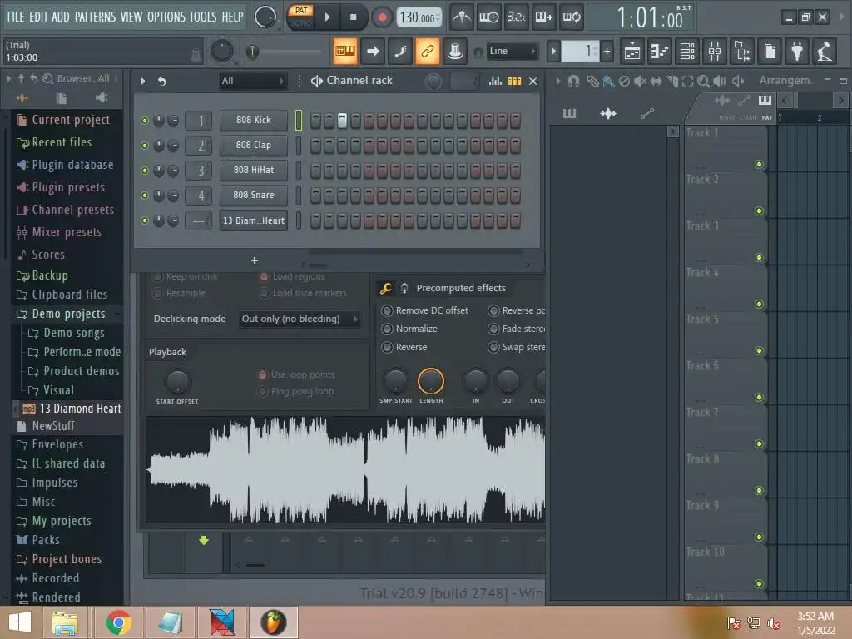This screenshot has width=852, height=639.
Task: Open the VIEW menu
Action: coord(131,17)
